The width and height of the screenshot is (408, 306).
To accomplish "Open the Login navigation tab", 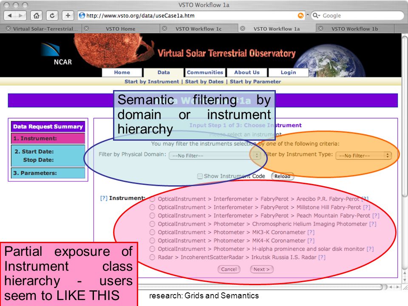I will [x=288, y=72].
